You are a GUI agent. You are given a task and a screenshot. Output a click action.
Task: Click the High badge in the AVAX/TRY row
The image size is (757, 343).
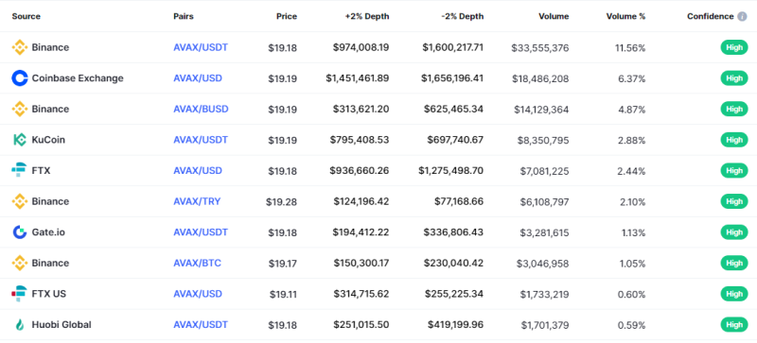point(734,201)
